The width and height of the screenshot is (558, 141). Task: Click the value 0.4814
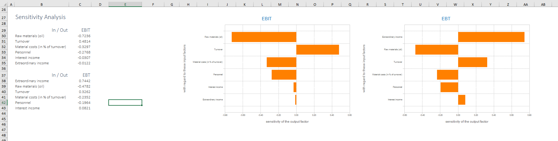click(84, 41)
